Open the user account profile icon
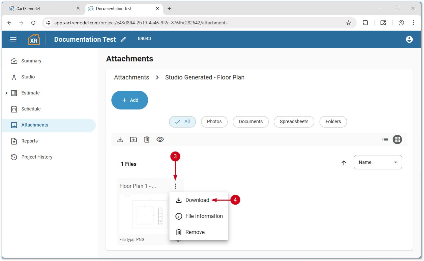This screenshot has height=261, width=424. [409, 39]
